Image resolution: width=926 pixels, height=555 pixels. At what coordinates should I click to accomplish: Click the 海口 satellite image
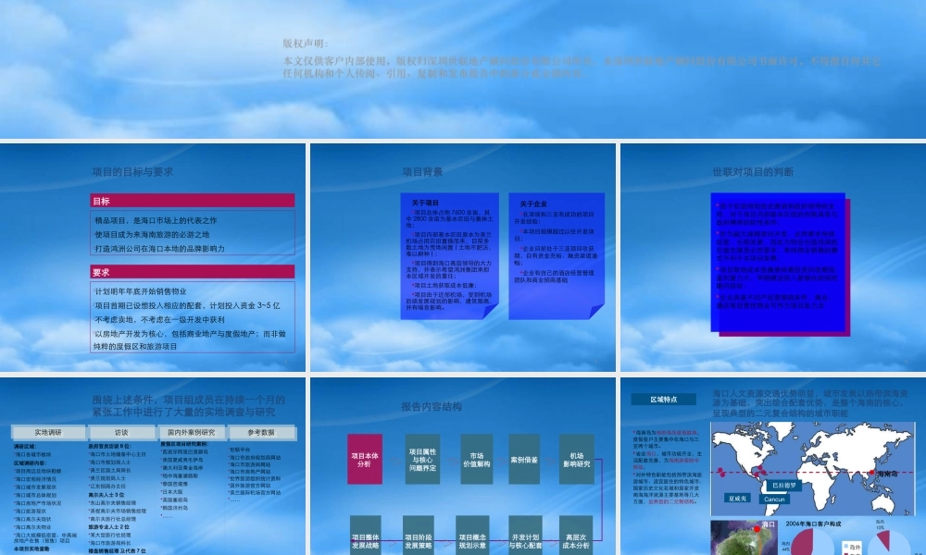(x=744, y=537)
